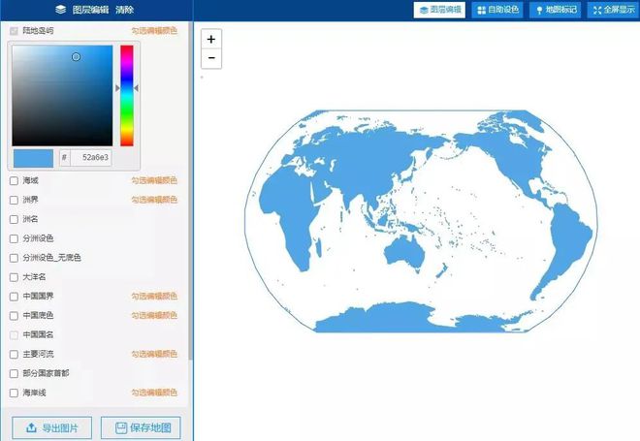The height and width of the screenshot is (441, 640).
Task: Tick the 分洲设色_无底色 checkbox
Action: click(14, 258)
